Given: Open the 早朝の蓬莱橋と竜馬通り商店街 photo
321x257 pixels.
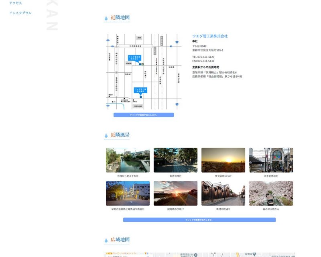Looking at the screenshot, I should tap(128, 193).
